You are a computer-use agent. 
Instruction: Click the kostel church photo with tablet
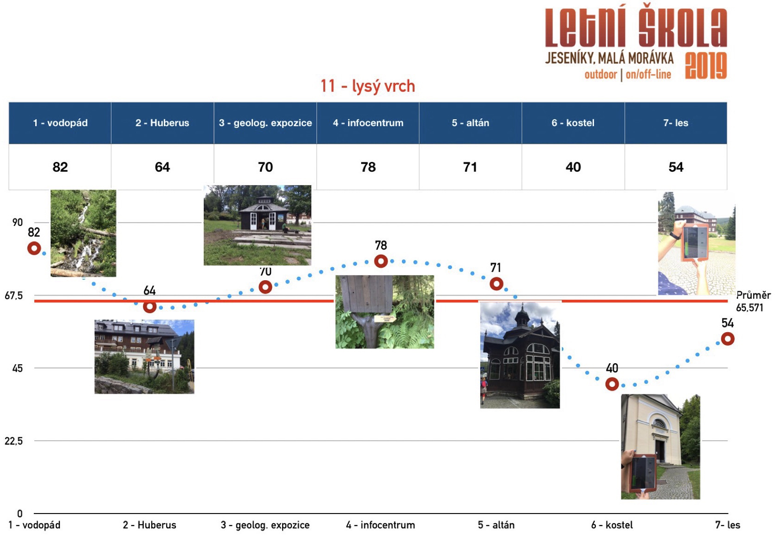point(660,446)
